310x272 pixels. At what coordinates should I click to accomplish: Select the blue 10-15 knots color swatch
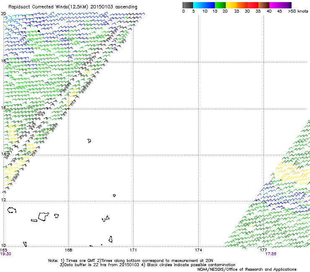209,5
